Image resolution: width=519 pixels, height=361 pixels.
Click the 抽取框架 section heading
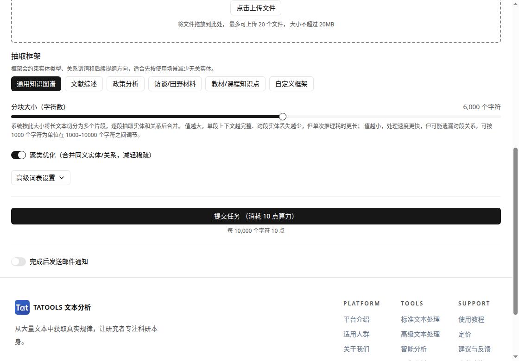pyautogui.click(x=26, y=56)
